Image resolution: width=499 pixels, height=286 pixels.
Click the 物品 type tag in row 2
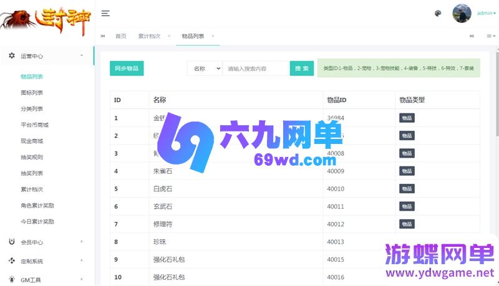coord(407,136)
